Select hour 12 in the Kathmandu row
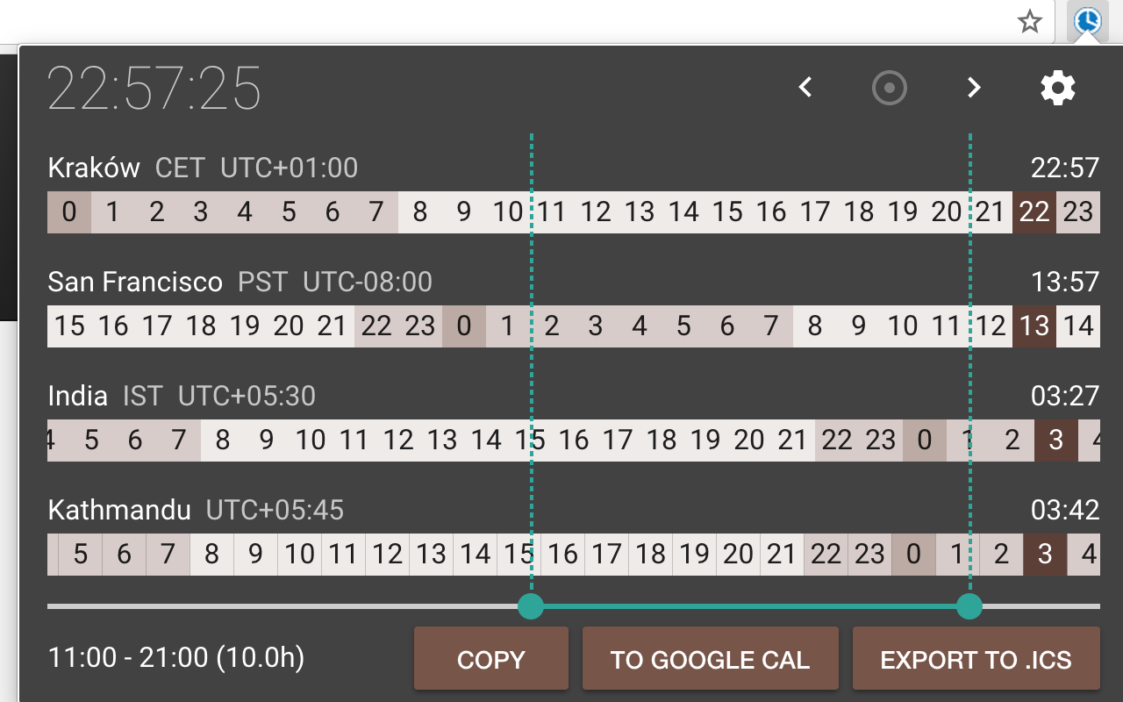Screen dimensions: 1123x702 tap(387, 555)
